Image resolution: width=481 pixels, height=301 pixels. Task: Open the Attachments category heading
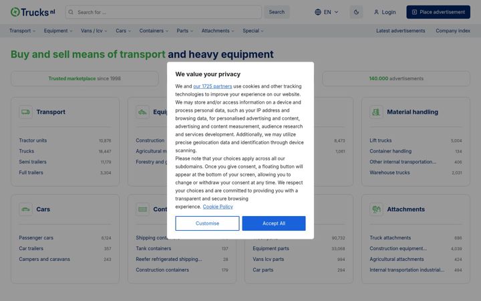[406, 209]
